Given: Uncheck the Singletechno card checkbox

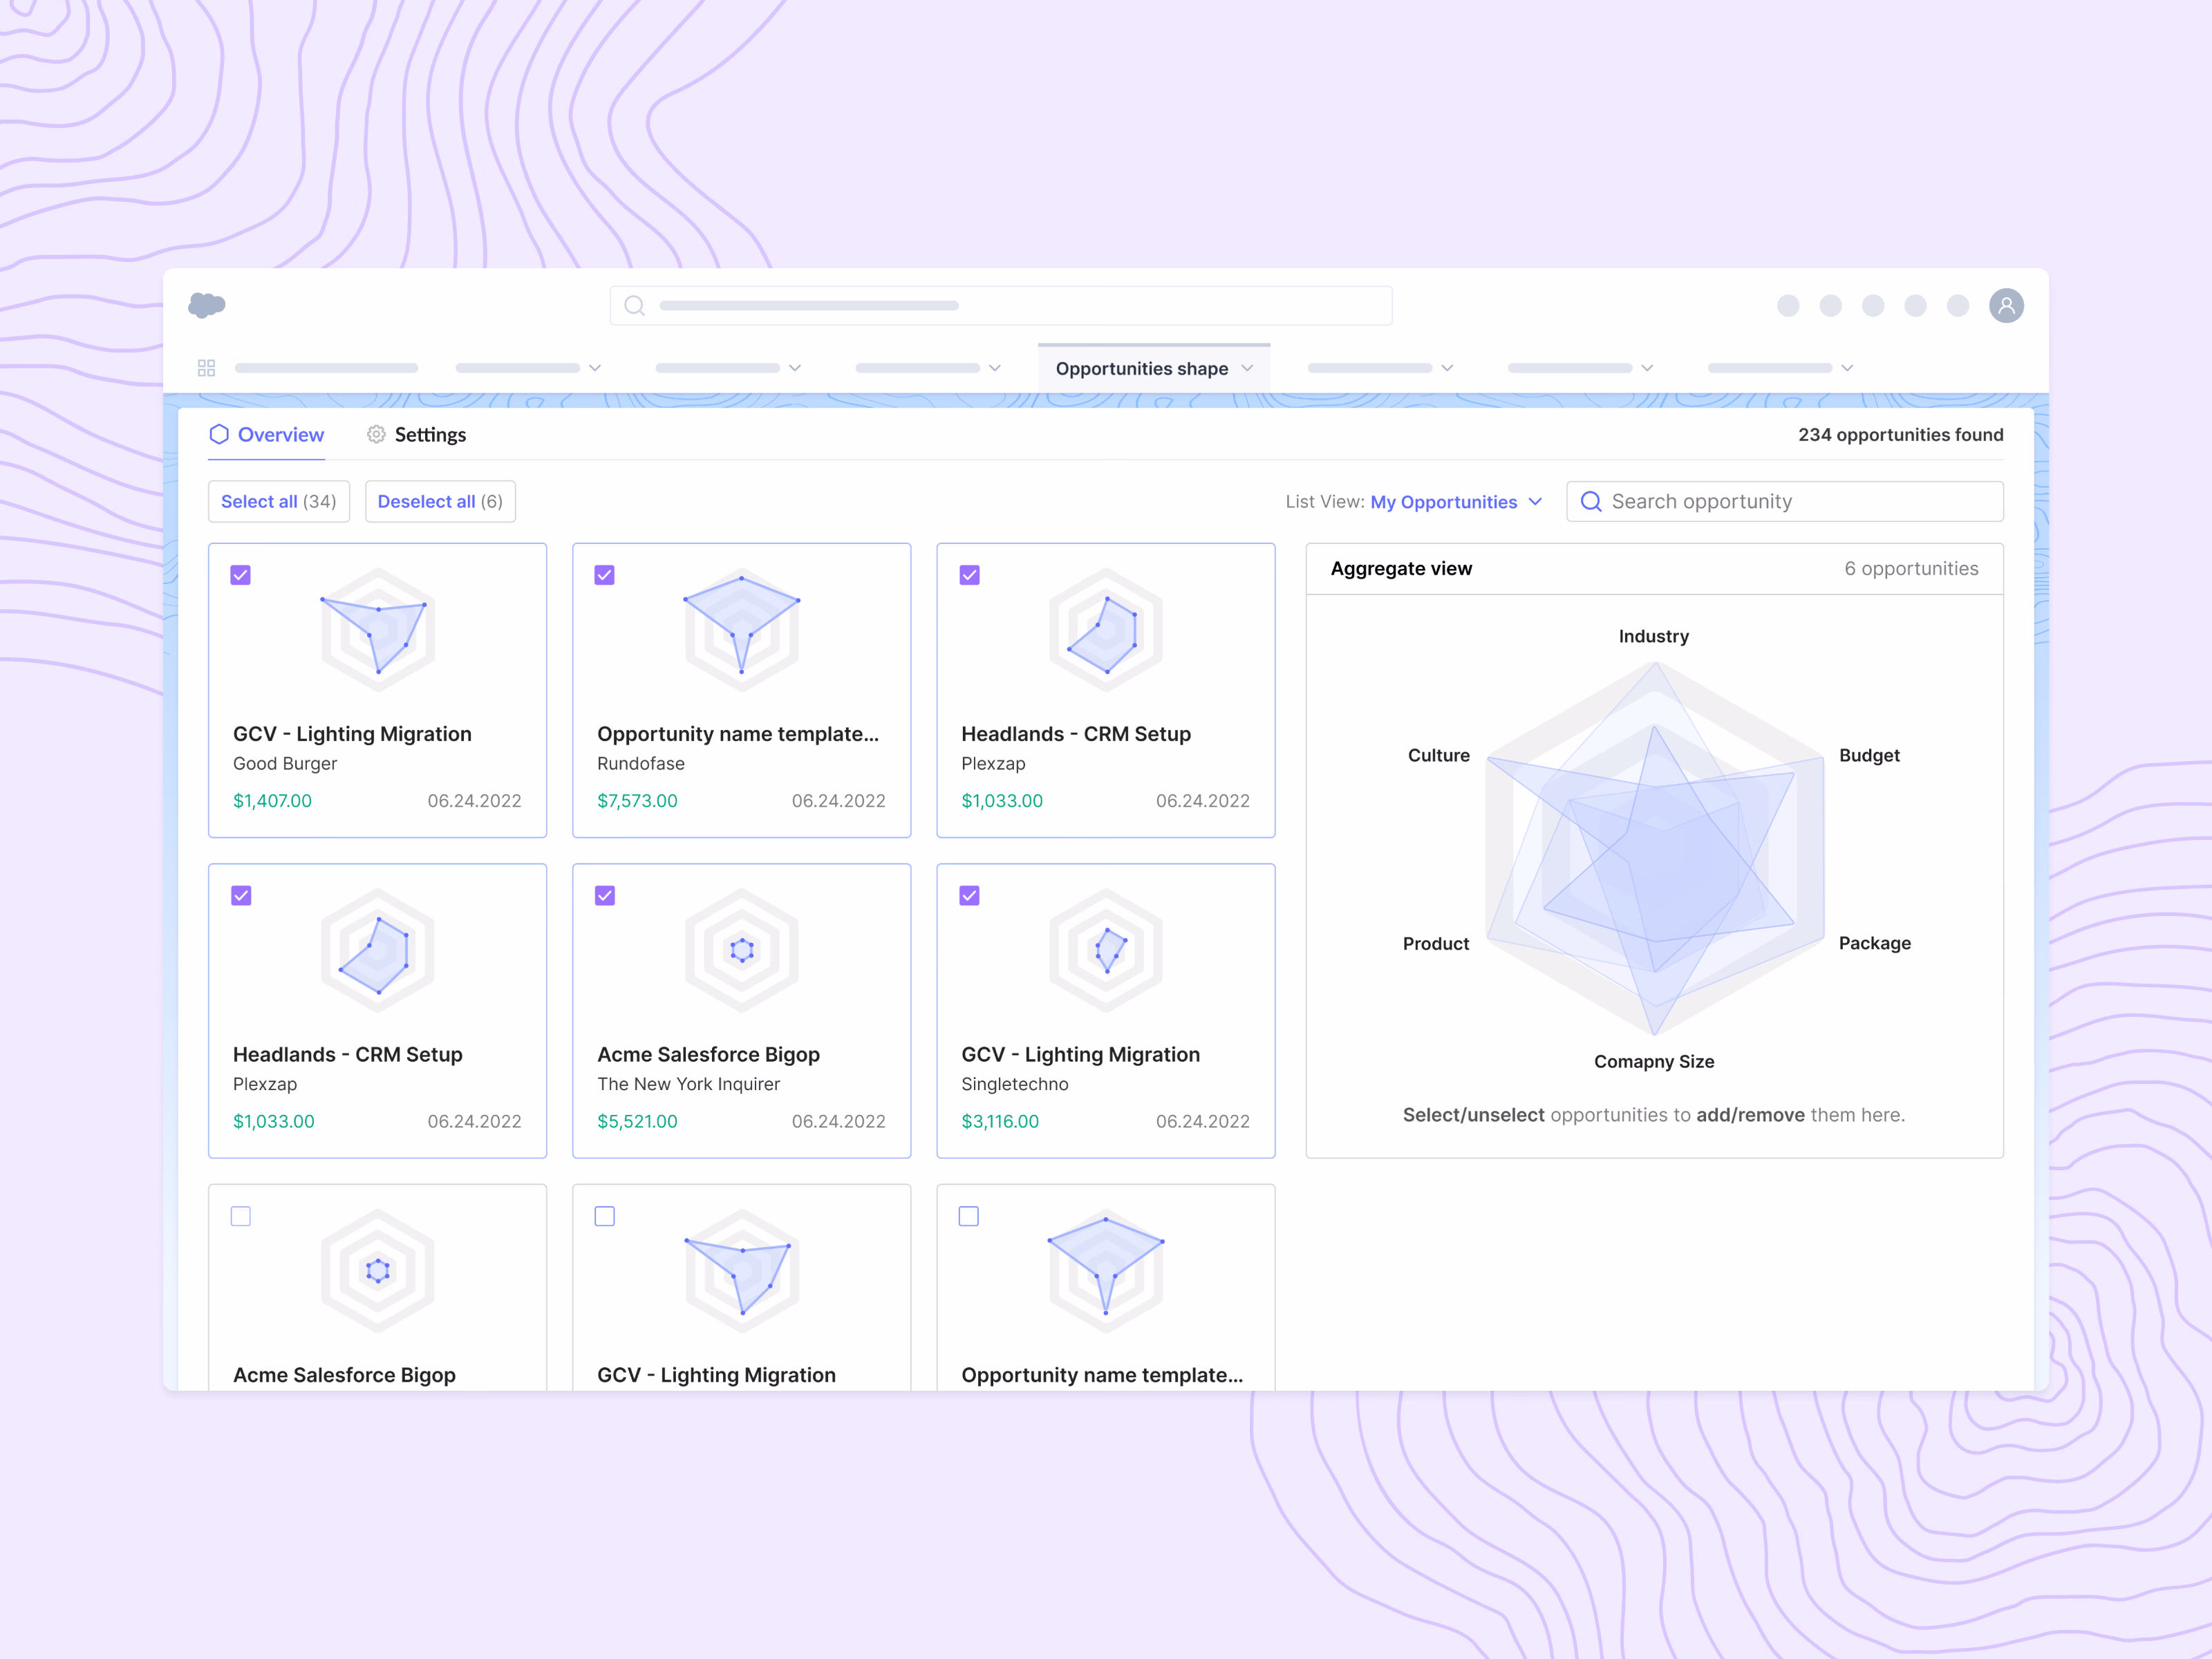Looking at the screenshot, I should tap(969, 895).
